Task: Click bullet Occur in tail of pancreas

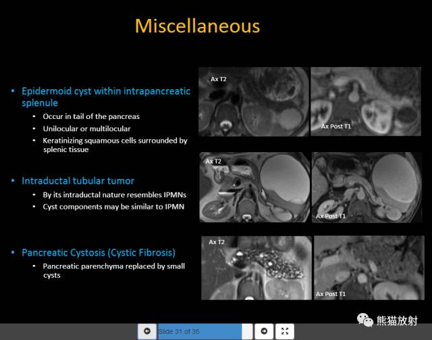Action: click(x=91, y=116)
